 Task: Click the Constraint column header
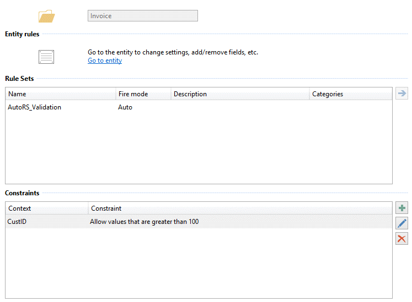(x=240, y=208)
